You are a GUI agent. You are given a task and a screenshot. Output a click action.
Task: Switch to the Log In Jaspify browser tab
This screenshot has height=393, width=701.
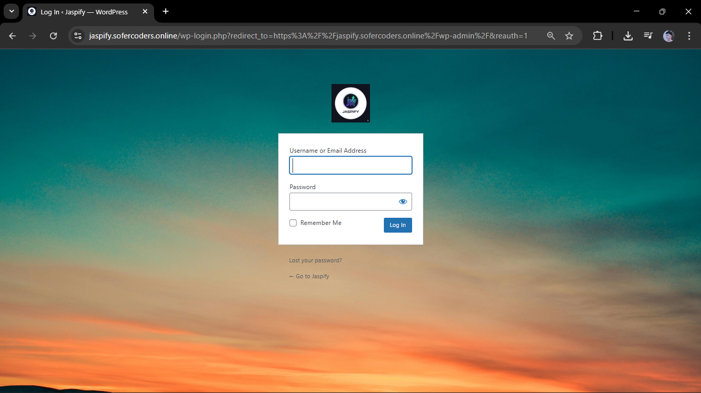pos(82,11)
